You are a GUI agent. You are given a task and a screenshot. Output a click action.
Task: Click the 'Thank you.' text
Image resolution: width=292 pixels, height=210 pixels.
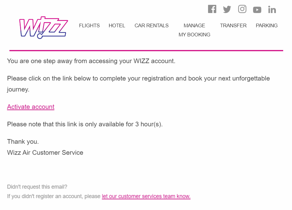[23, 142]
